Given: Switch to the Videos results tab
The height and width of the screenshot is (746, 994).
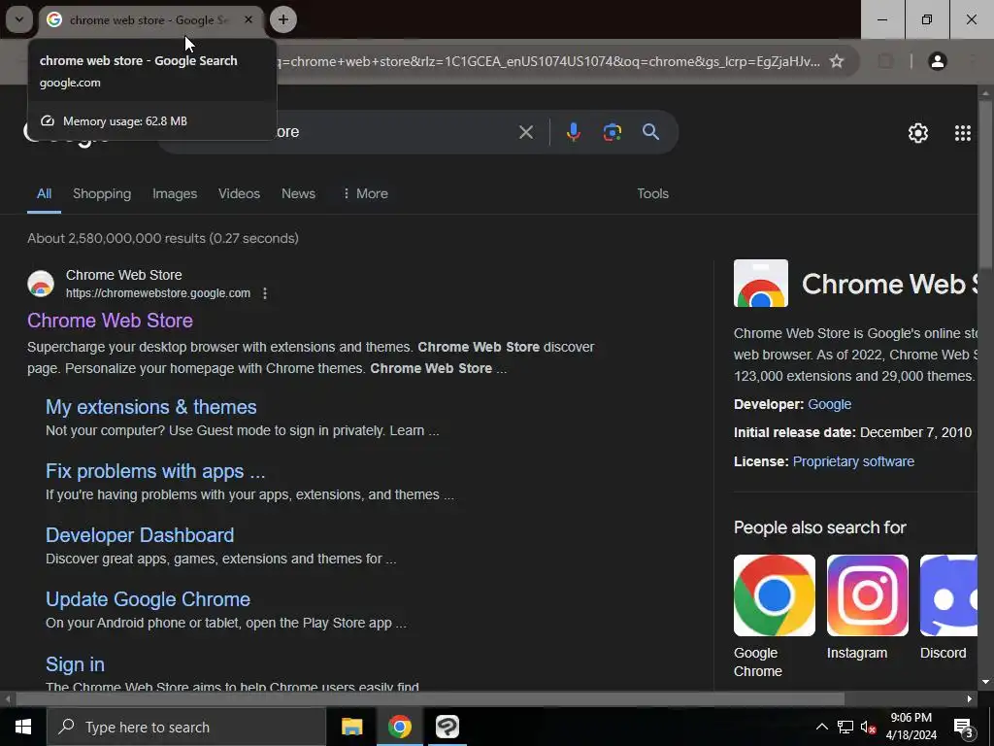Looking at the screenshot, I should [239, 194].
